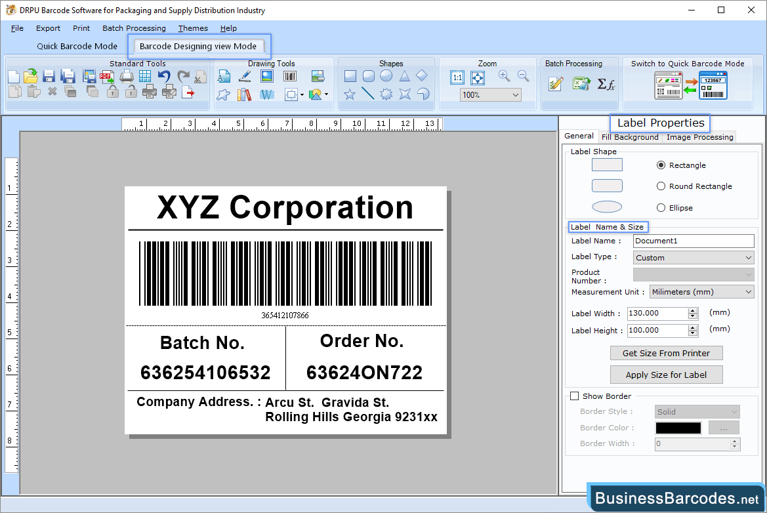
Task: Insert watermark using the W icon
Action: 267,94
